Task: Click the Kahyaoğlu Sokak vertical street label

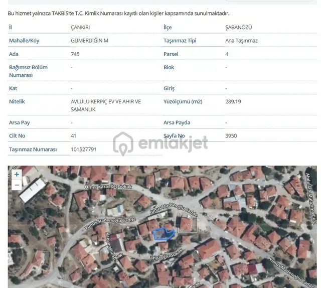Action: coord(114,246)
